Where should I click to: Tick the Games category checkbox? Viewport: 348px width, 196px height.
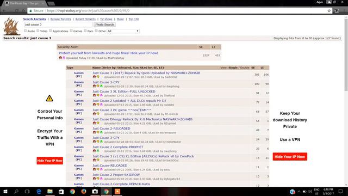[71, 30]
